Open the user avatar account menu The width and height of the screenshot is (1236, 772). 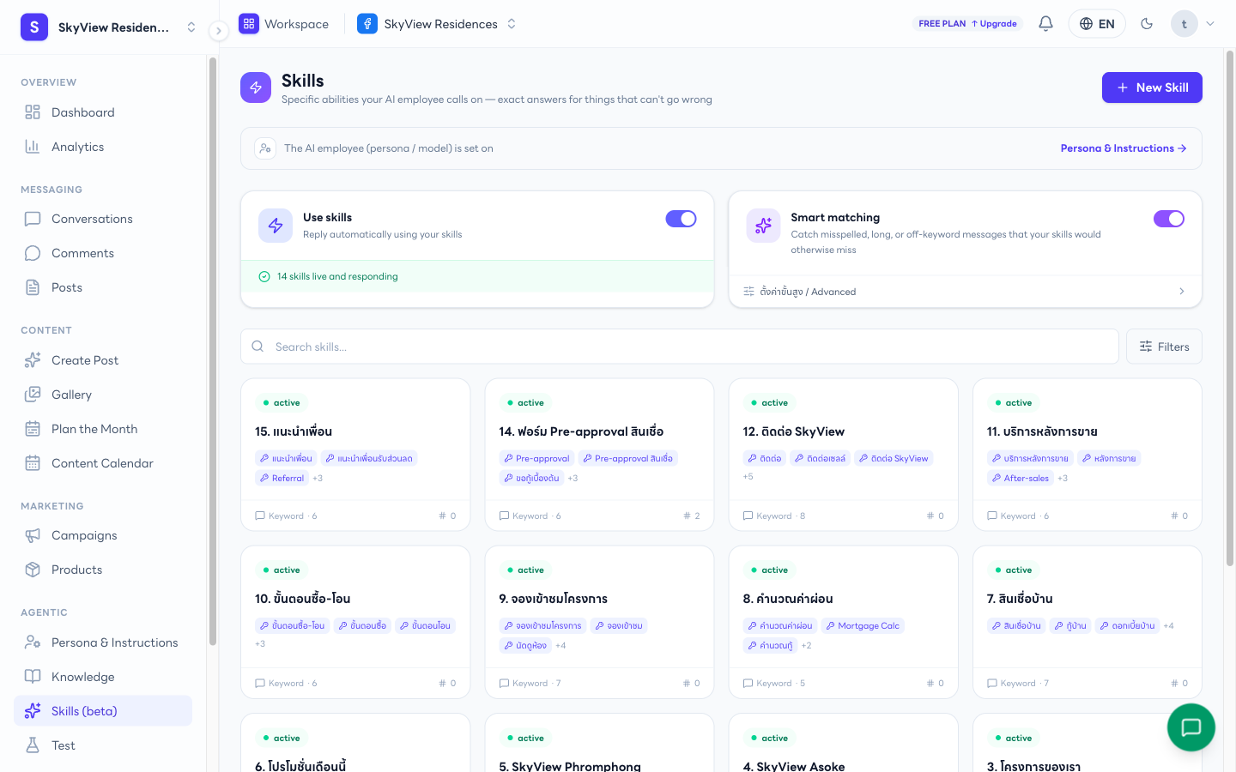(x=1193, y=24)
